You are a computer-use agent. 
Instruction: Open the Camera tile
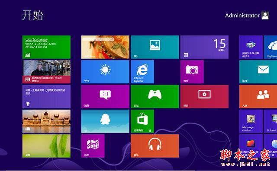pos(192,72)
